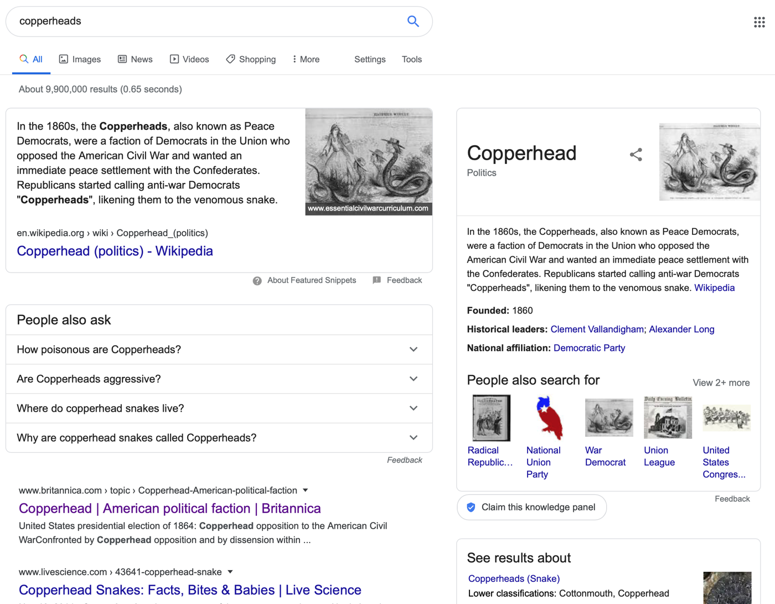
Task: Expand 'How poisonous are Copperheads?' question
Action: (219, 350)
